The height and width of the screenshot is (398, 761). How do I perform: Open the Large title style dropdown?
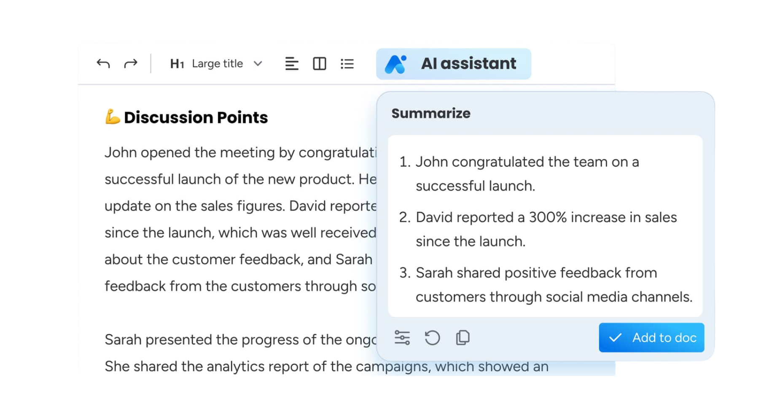[217, 64]
